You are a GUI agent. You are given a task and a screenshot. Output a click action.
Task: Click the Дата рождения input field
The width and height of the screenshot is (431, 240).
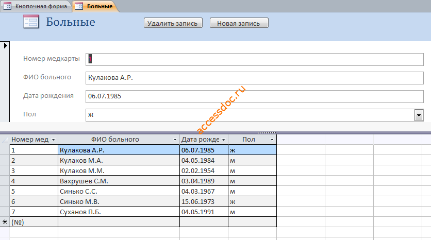(254, 97)
